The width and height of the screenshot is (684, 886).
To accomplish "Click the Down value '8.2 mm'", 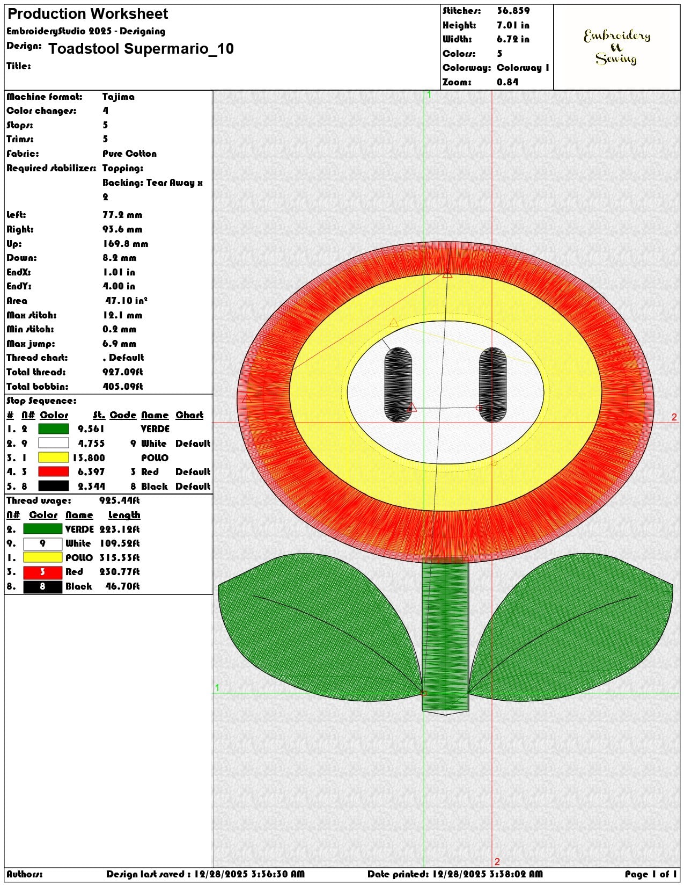I will (120, 258).
